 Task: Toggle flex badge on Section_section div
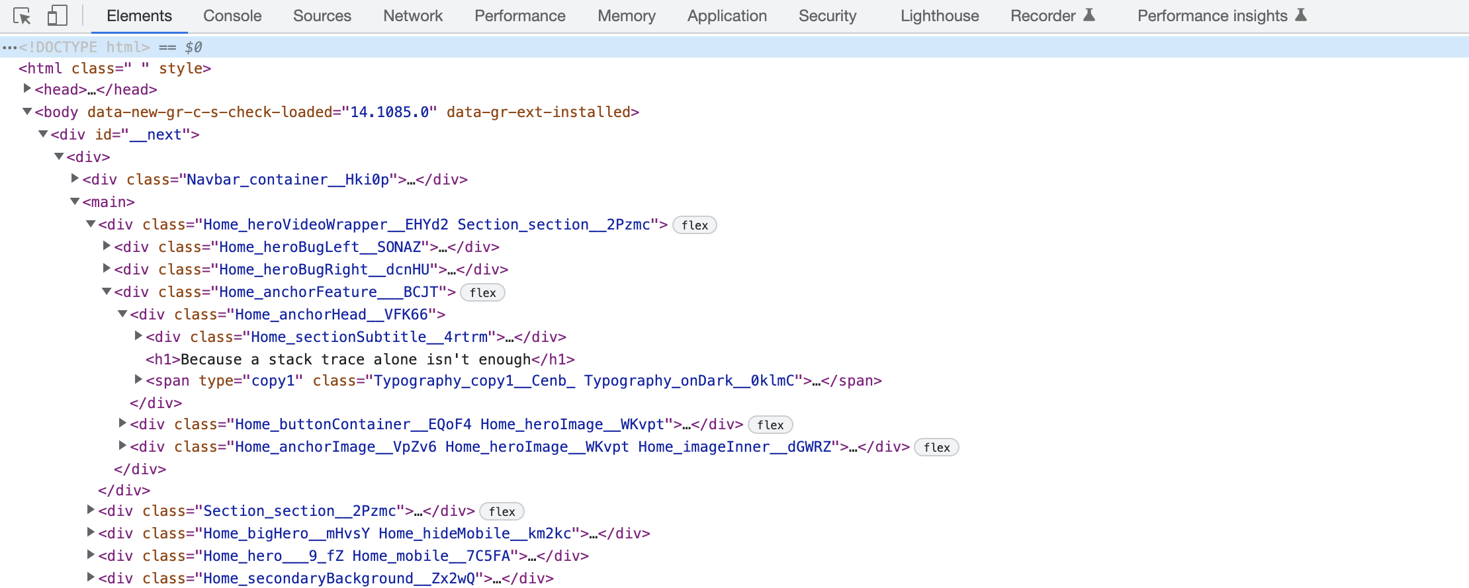pyautogui.click(x=502, y=511)
